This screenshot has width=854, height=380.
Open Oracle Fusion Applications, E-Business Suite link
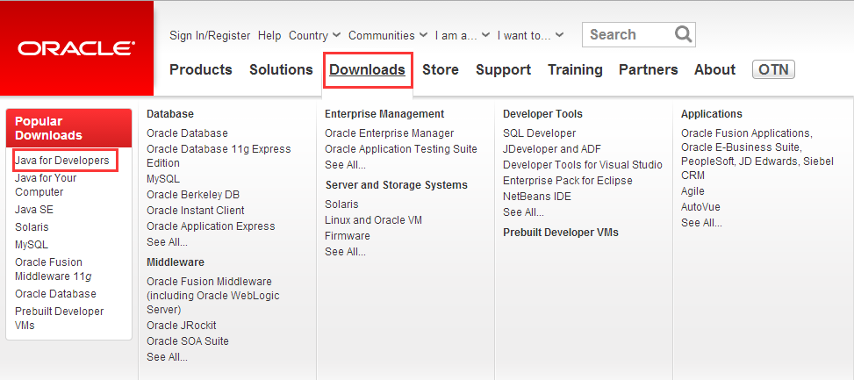(757, 154)
